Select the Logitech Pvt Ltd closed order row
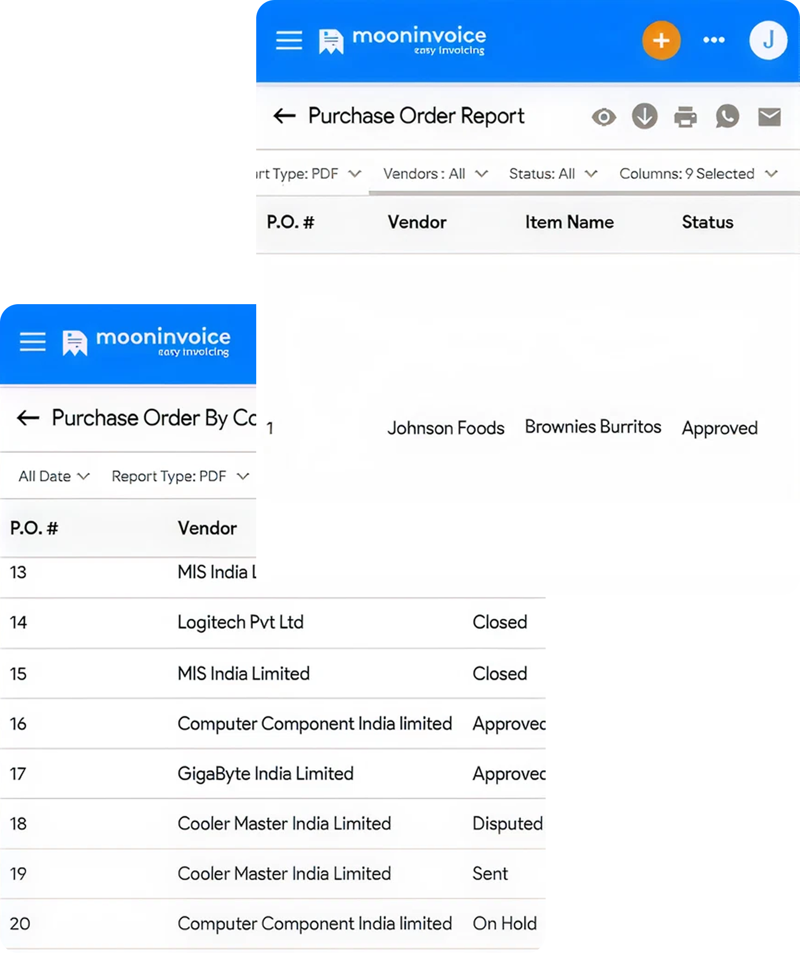800x953 pixels. pos(241,622)
